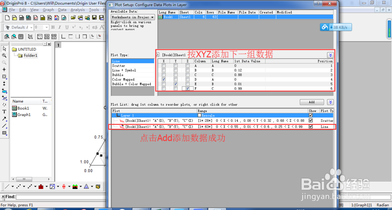
Task: Apply superscript formatting (x²)
Action: [x=74, y=27]
